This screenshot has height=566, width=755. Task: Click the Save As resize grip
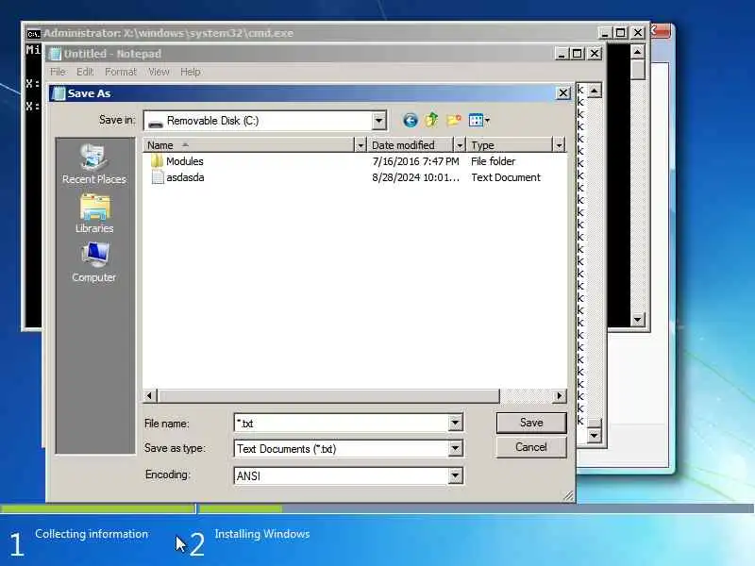569,496
